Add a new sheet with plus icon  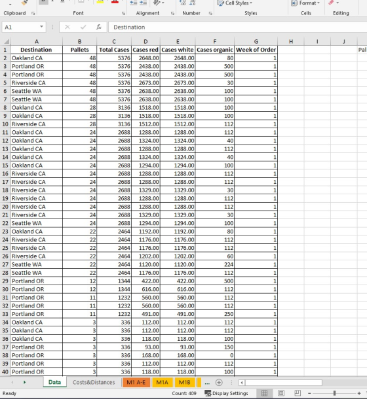click(x=219, y=382)
